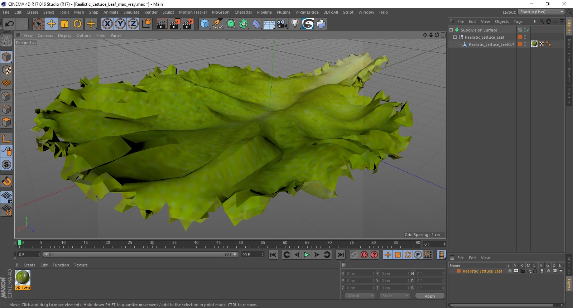Open the World coordinate system dropdown
Image resolution: width=573 pixels, height=308 pixels.
360,296
